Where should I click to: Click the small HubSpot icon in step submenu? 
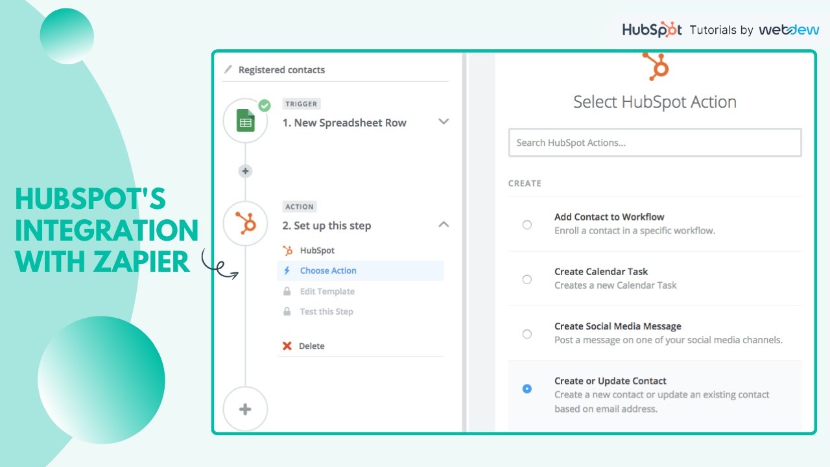click(287, 250)
